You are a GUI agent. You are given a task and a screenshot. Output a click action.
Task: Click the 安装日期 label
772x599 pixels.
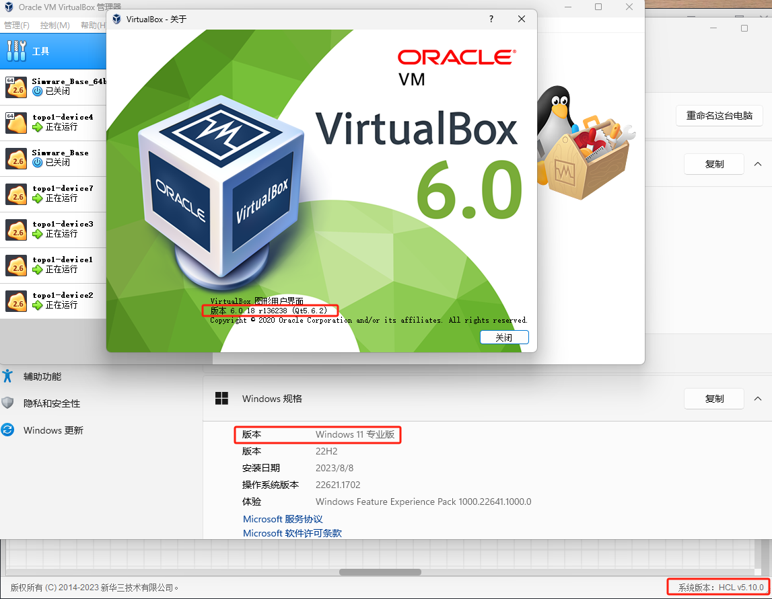point(261,468)
